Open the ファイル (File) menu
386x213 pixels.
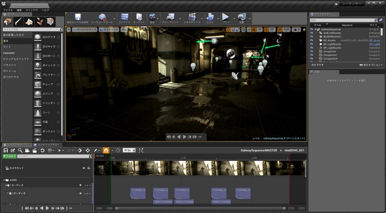tap(8, 10)
